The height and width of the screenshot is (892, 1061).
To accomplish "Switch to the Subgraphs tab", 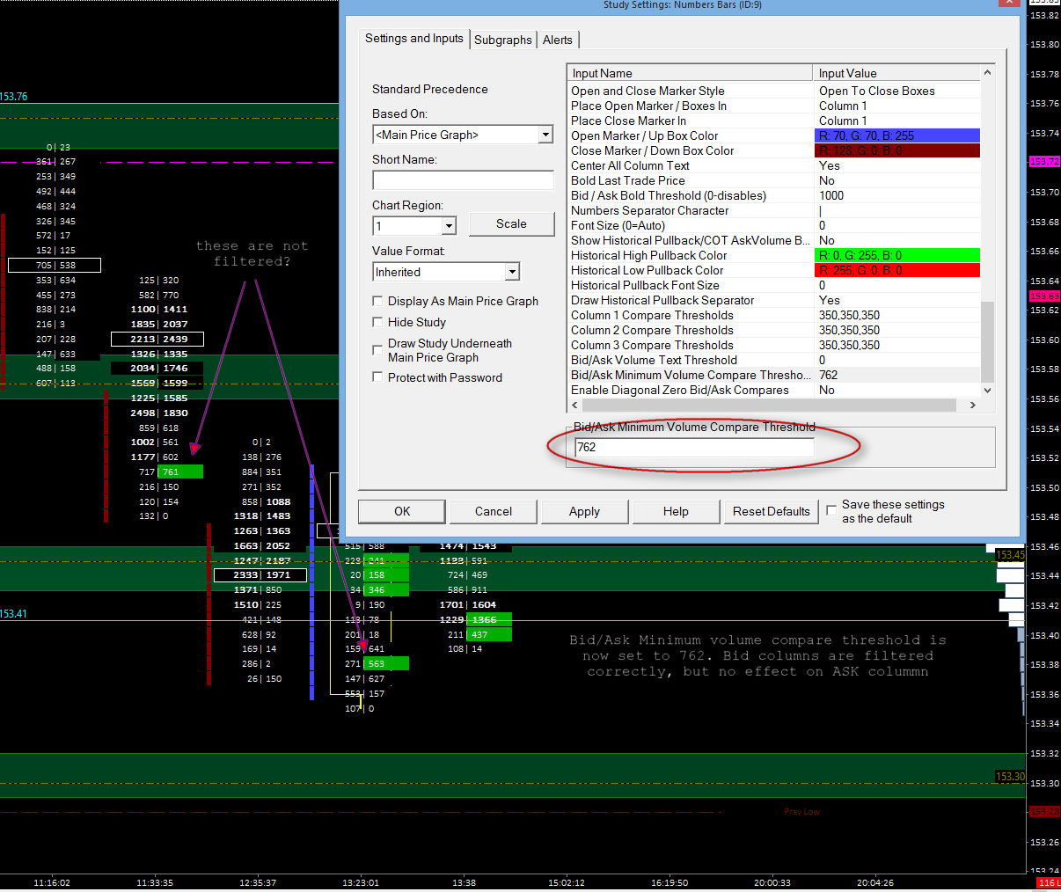I will (502, 40).
